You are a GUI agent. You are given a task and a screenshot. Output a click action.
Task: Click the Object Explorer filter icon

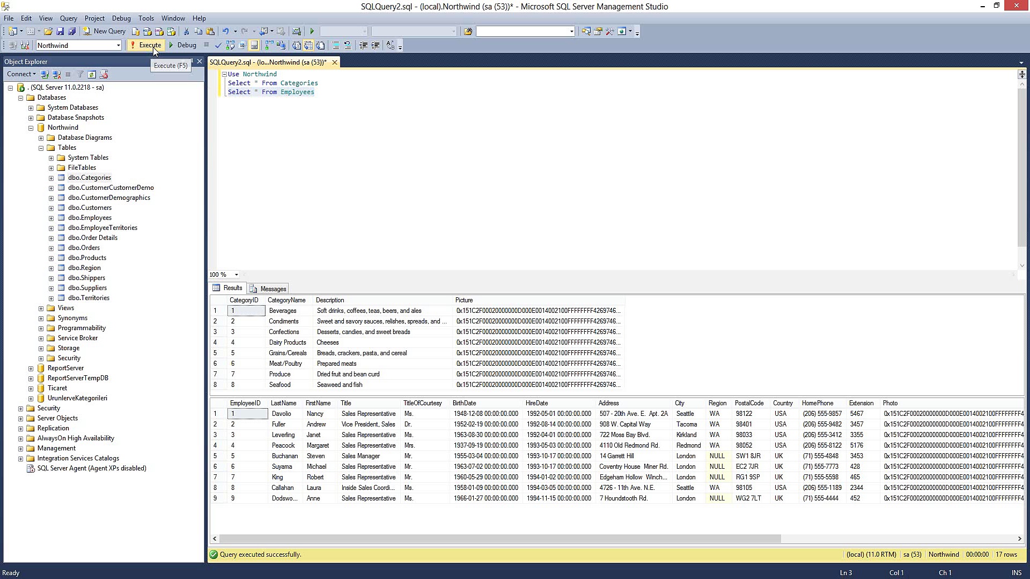[80, 74]
